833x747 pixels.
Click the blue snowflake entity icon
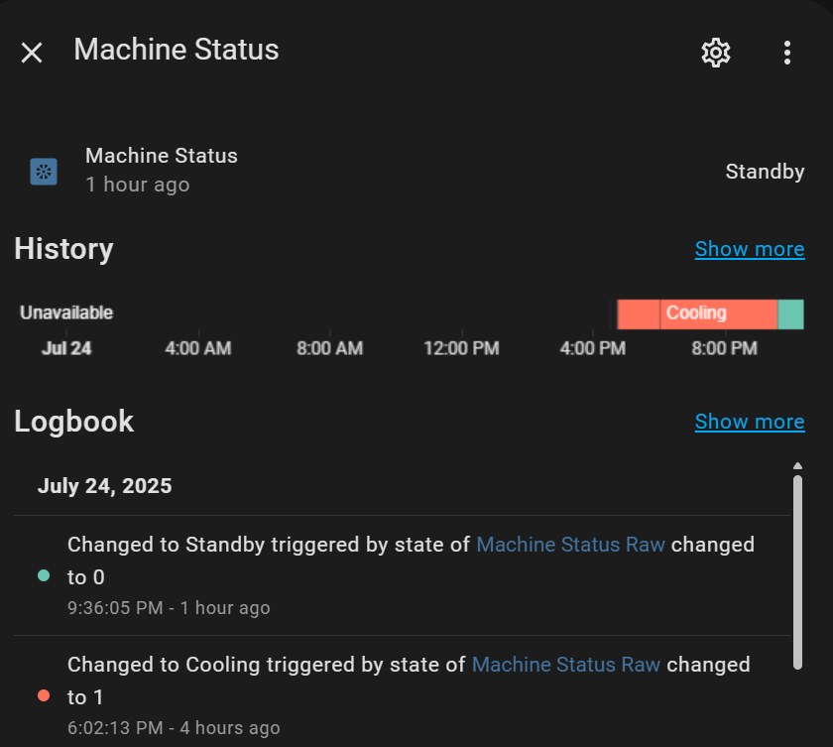click(x=44, y=172)
